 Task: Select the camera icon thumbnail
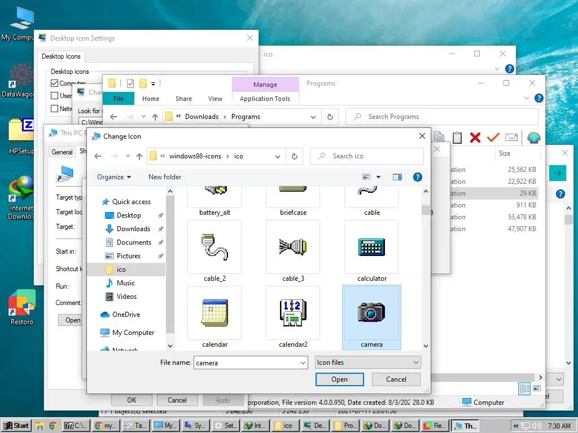click(x=371, y=317)
